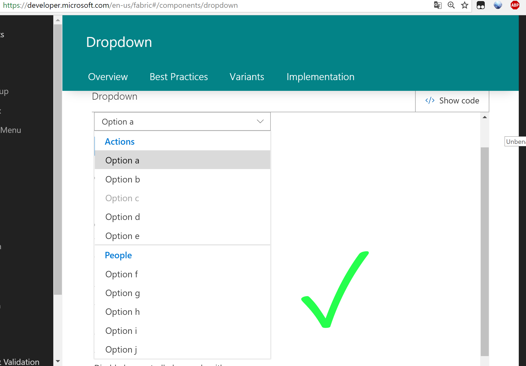Viewport: 526px width, 366px height.
Task: Click the code brackets icon beside Show code
Action: click(430, 100)
